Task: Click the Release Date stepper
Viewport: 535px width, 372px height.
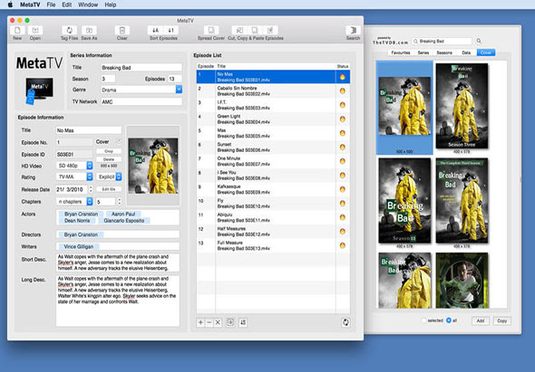Action: 91,189
